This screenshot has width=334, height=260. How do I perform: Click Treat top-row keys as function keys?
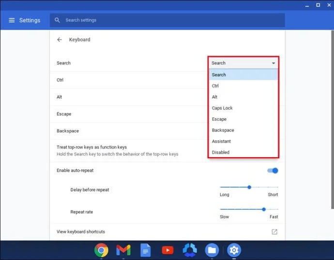point(91,147)
